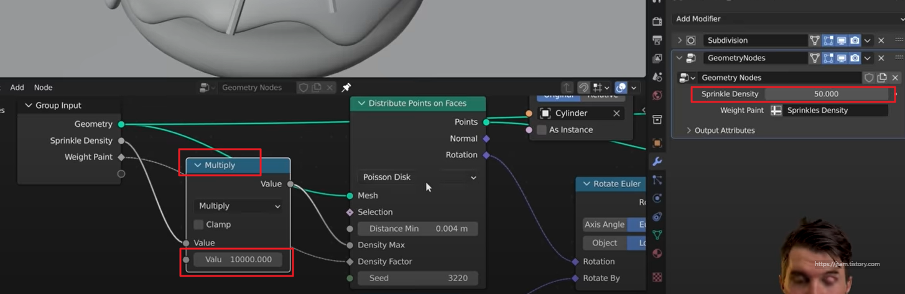The image size is (905, 294).
Task: Open the Physics properties tab icon
Action: (657, 198)
